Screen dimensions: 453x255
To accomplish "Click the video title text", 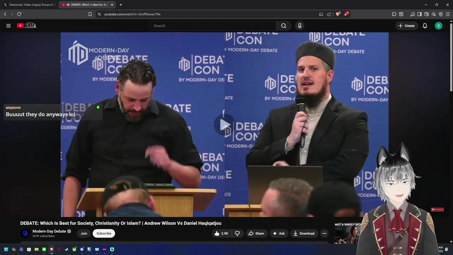I will click(x=121, y=223).
